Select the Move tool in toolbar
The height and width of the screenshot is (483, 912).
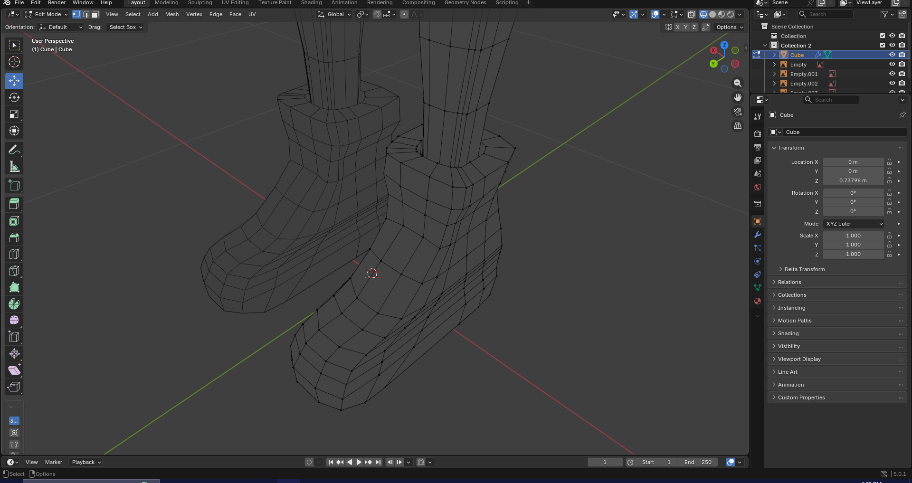click(14, 81)
